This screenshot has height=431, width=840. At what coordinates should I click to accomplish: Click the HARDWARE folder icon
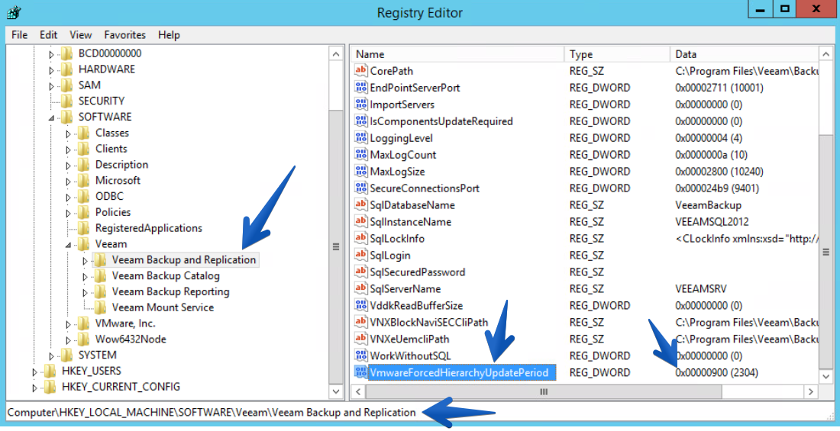66,69
